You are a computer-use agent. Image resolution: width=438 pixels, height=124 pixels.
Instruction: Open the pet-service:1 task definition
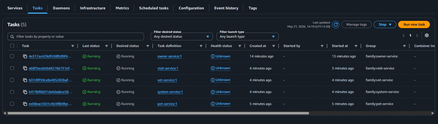(167, 104)
